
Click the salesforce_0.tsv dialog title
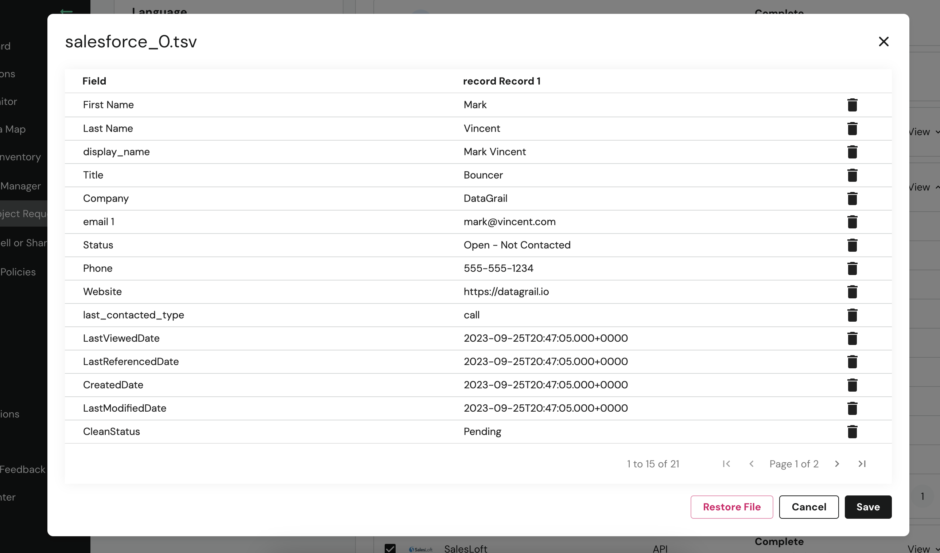tap(131, 42)
